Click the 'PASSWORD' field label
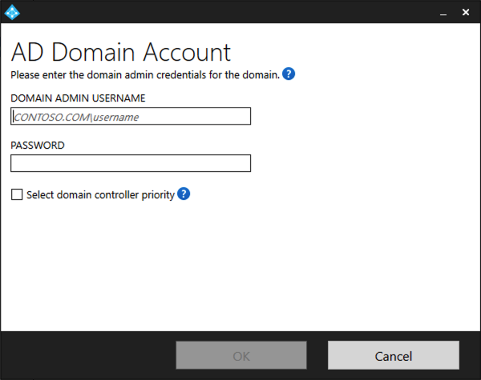The image size is (481, 380). point(38,145)
